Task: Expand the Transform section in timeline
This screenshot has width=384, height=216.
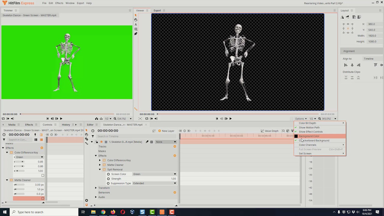Action: tap(96, 188)
